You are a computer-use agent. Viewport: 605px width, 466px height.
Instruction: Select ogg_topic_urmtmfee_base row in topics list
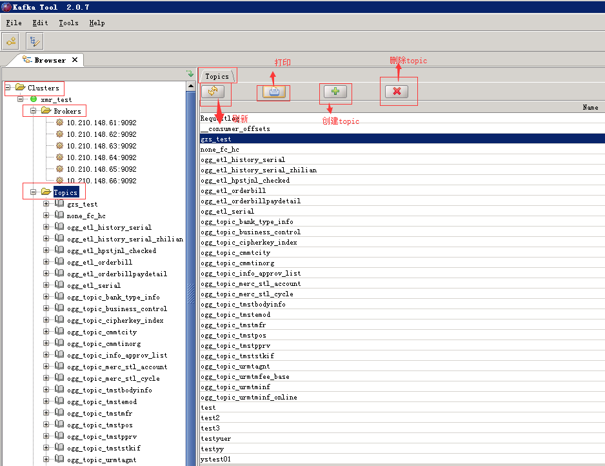(x=402, y=376)
